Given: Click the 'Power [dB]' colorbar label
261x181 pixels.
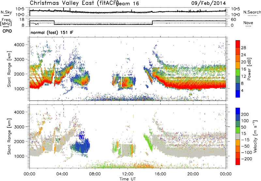Looking at the screenshot, I should click(249, 69).
